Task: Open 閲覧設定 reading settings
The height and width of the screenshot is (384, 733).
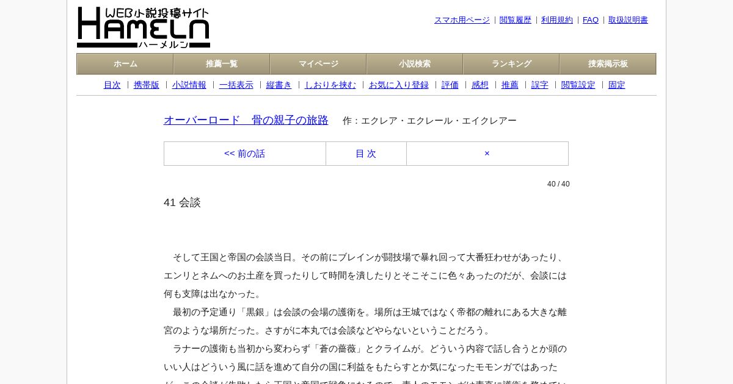Action: coord(578,85)
